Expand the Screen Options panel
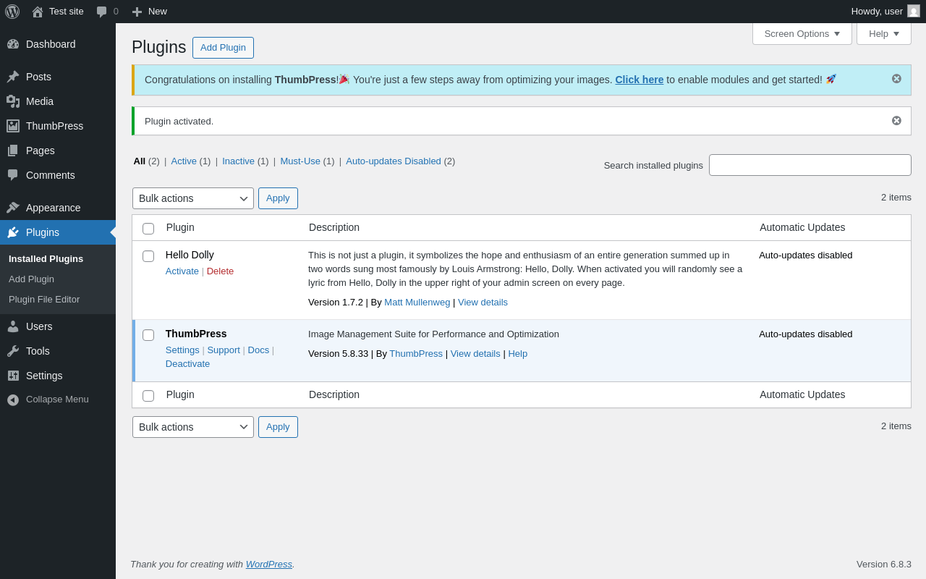This screenshot has width=926, height=579. (x=802, y=33)
